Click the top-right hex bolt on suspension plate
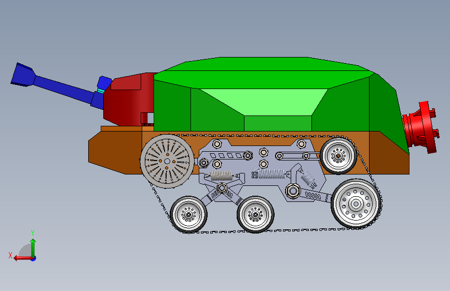Screen dimensions: 450x291 click(x=301, y=144)
